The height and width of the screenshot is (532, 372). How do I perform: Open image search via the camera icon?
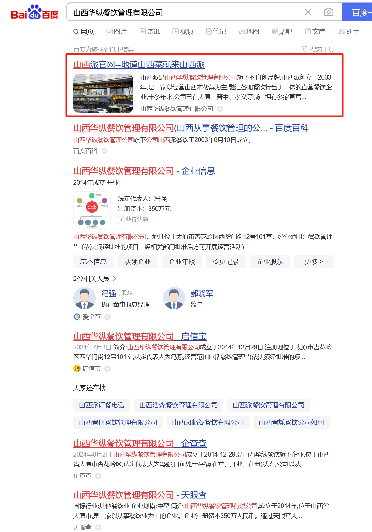click(x=328, y=12)
